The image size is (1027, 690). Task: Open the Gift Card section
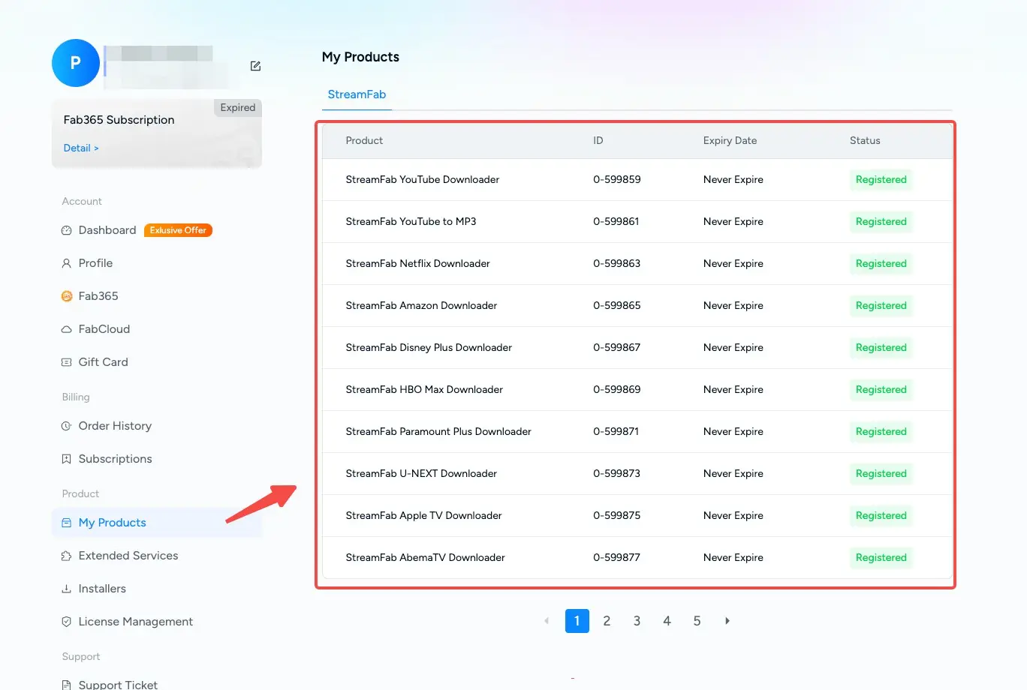(104, 362)
